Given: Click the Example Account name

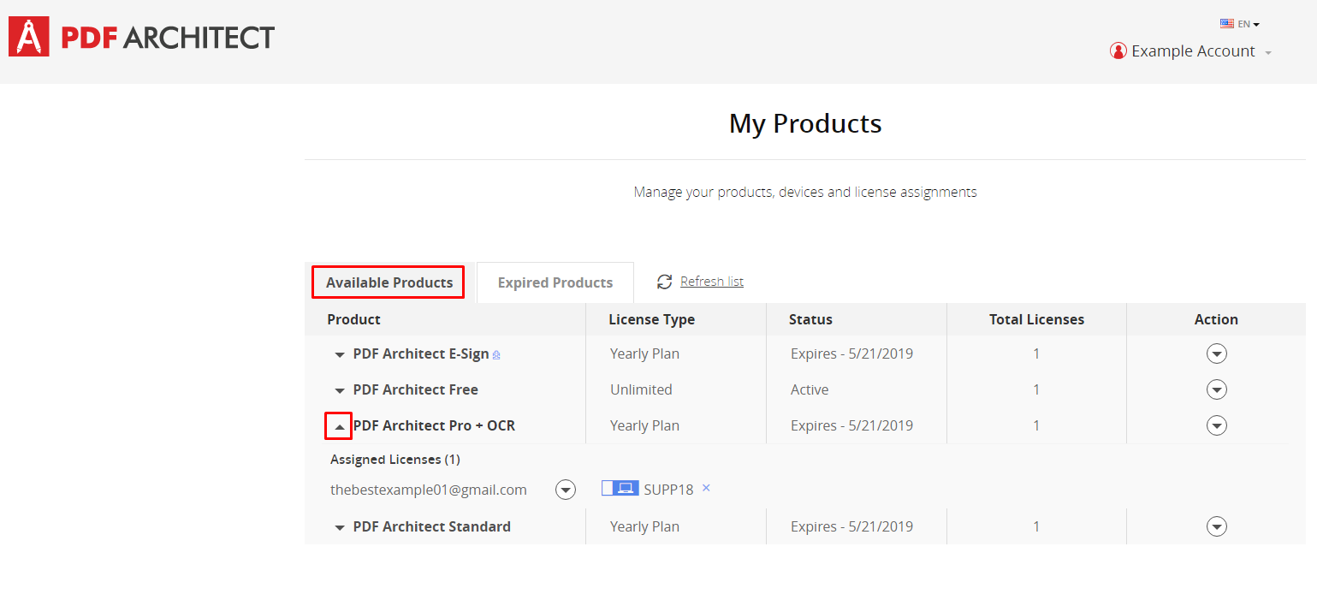Looking at the screenshot, I should click(1193, 51).
